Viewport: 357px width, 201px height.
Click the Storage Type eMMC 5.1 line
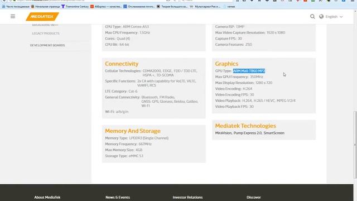pos(124,156)
